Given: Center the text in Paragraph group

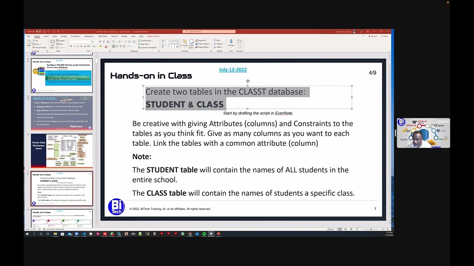Looking at the screenshot, I should [x=117, y=46].
